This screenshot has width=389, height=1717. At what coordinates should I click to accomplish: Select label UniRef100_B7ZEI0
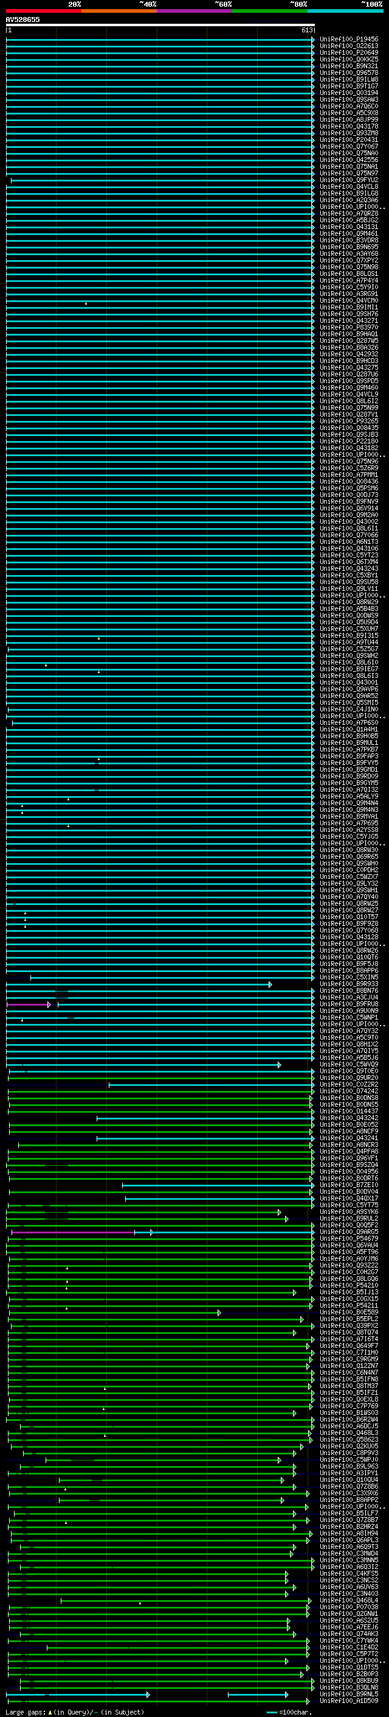pyautogui.click(x=348, y=1185)
